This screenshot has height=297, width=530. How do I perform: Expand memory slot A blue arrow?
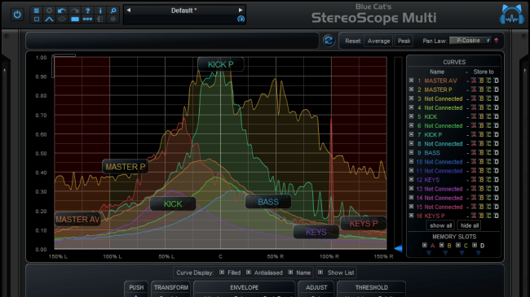tap(429, 253)
